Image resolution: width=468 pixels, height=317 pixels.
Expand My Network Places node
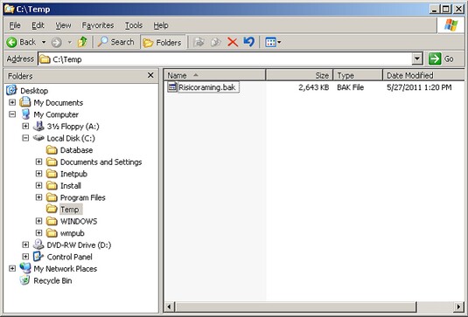[12, 268]
